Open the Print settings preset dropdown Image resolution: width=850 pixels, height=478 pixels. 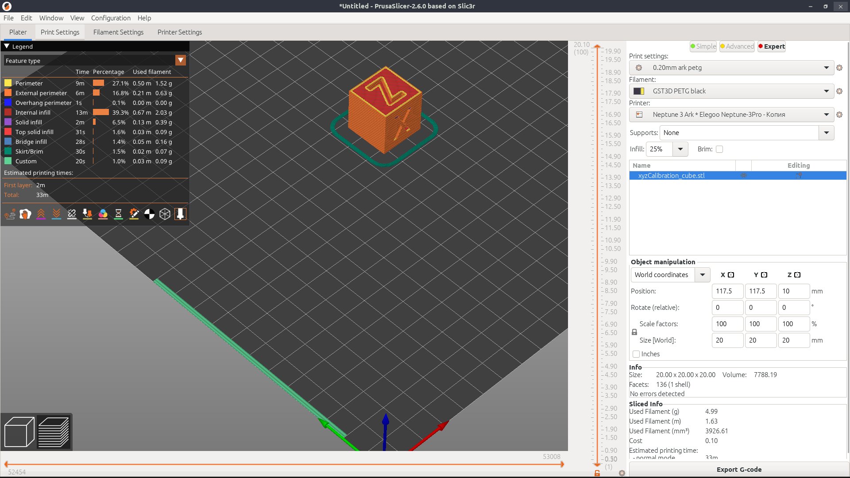826,68
